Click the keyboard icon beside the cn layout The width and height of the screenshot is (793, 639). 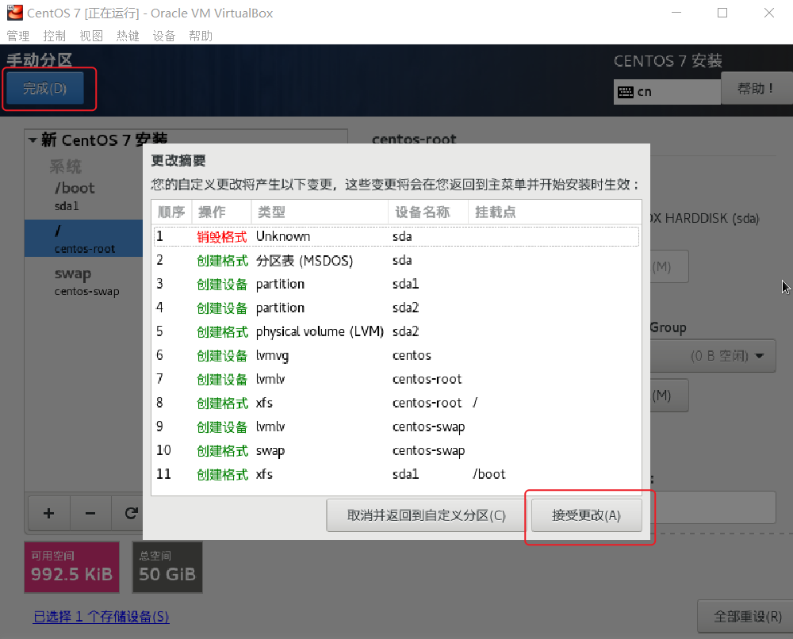click(626, 93)
